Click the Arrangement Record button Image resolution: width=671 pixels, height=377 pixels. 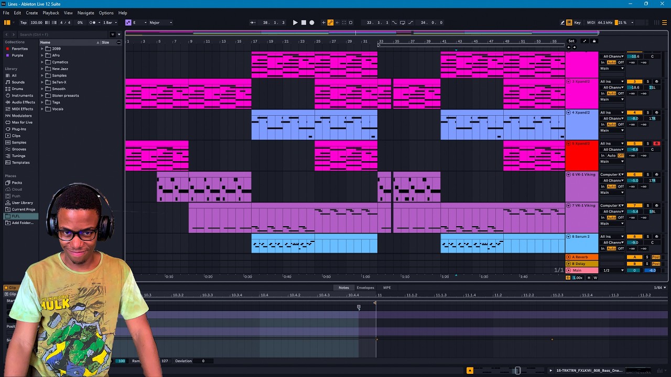(x=312, y=23)
